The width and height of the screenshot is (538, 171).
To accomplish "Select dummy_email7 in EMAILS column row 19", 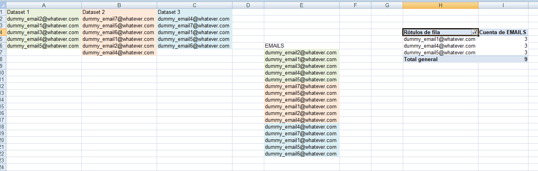I will click(302, 133).
